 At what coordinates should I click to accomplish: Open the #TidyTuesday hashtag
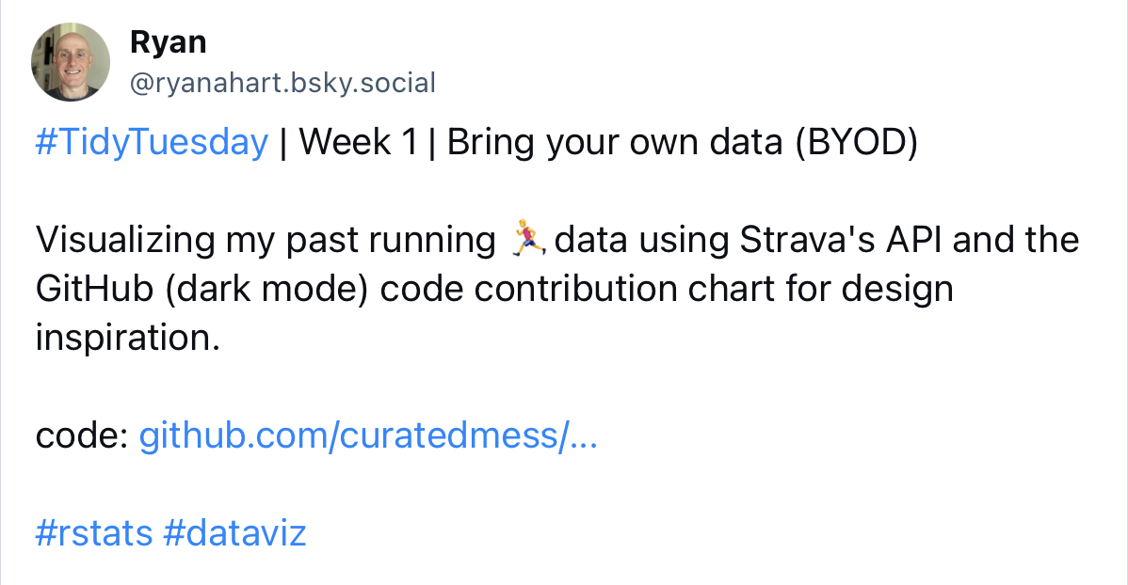[152, 143]
